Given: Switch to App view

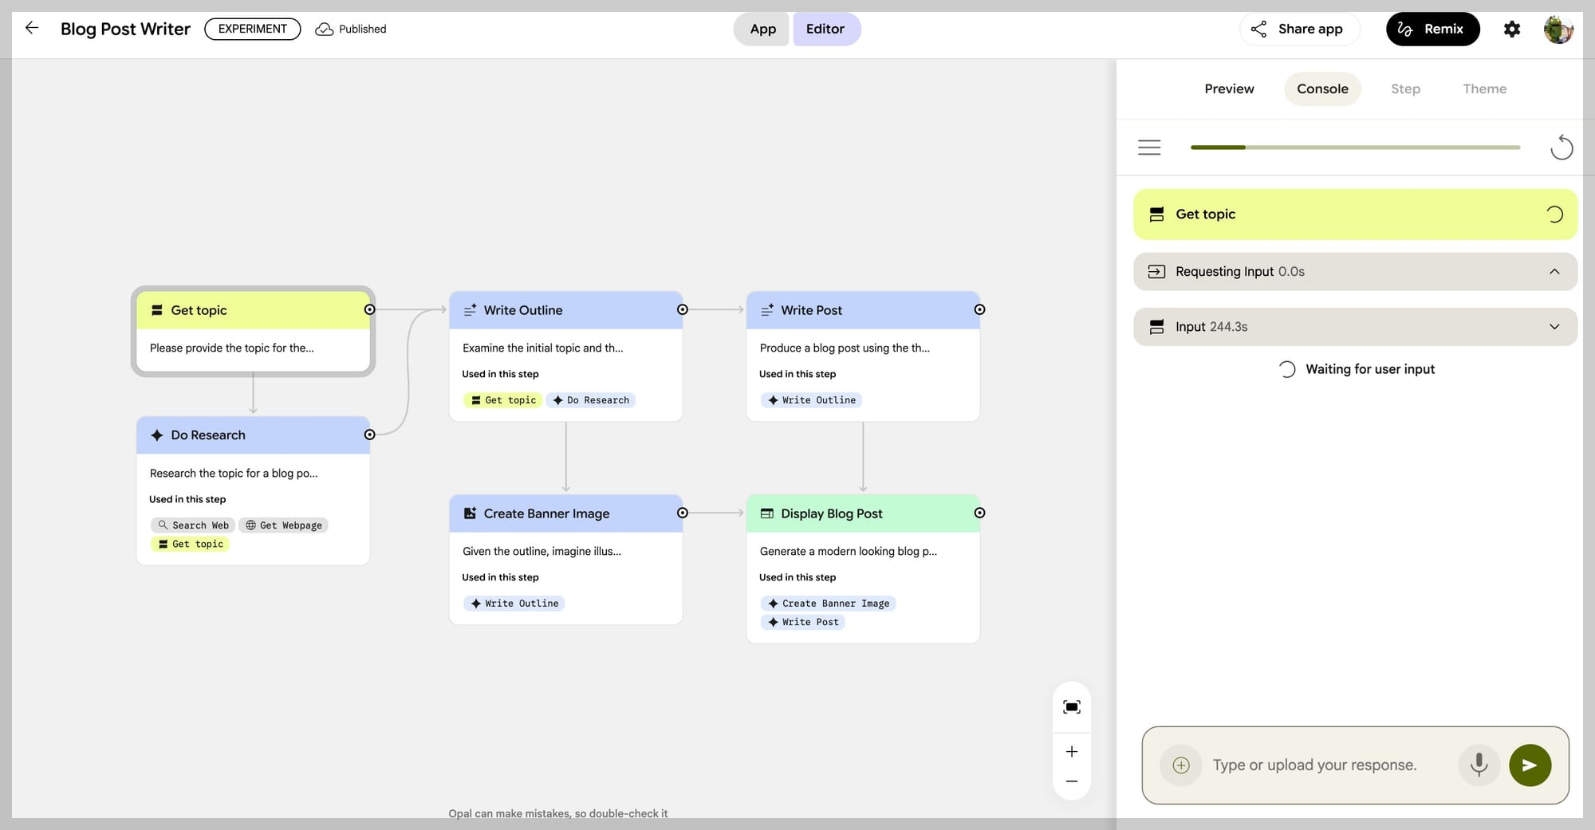Looking at the screenshot, I should (762, 29).
